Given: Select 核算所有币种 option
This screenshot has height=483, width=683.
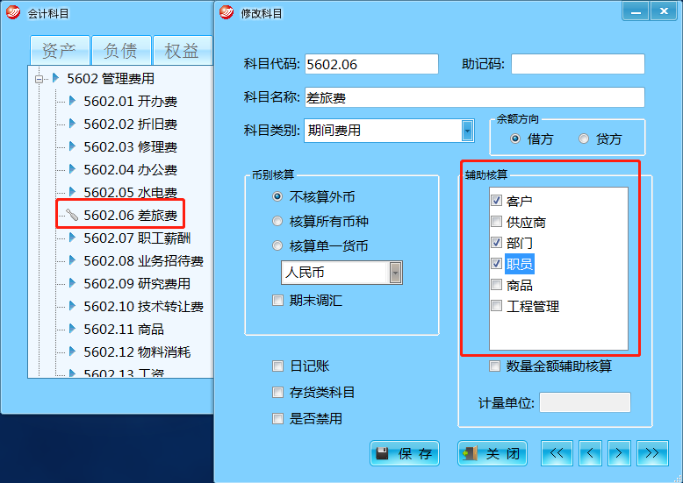Looking at the screenshot, I should (277, 221).
